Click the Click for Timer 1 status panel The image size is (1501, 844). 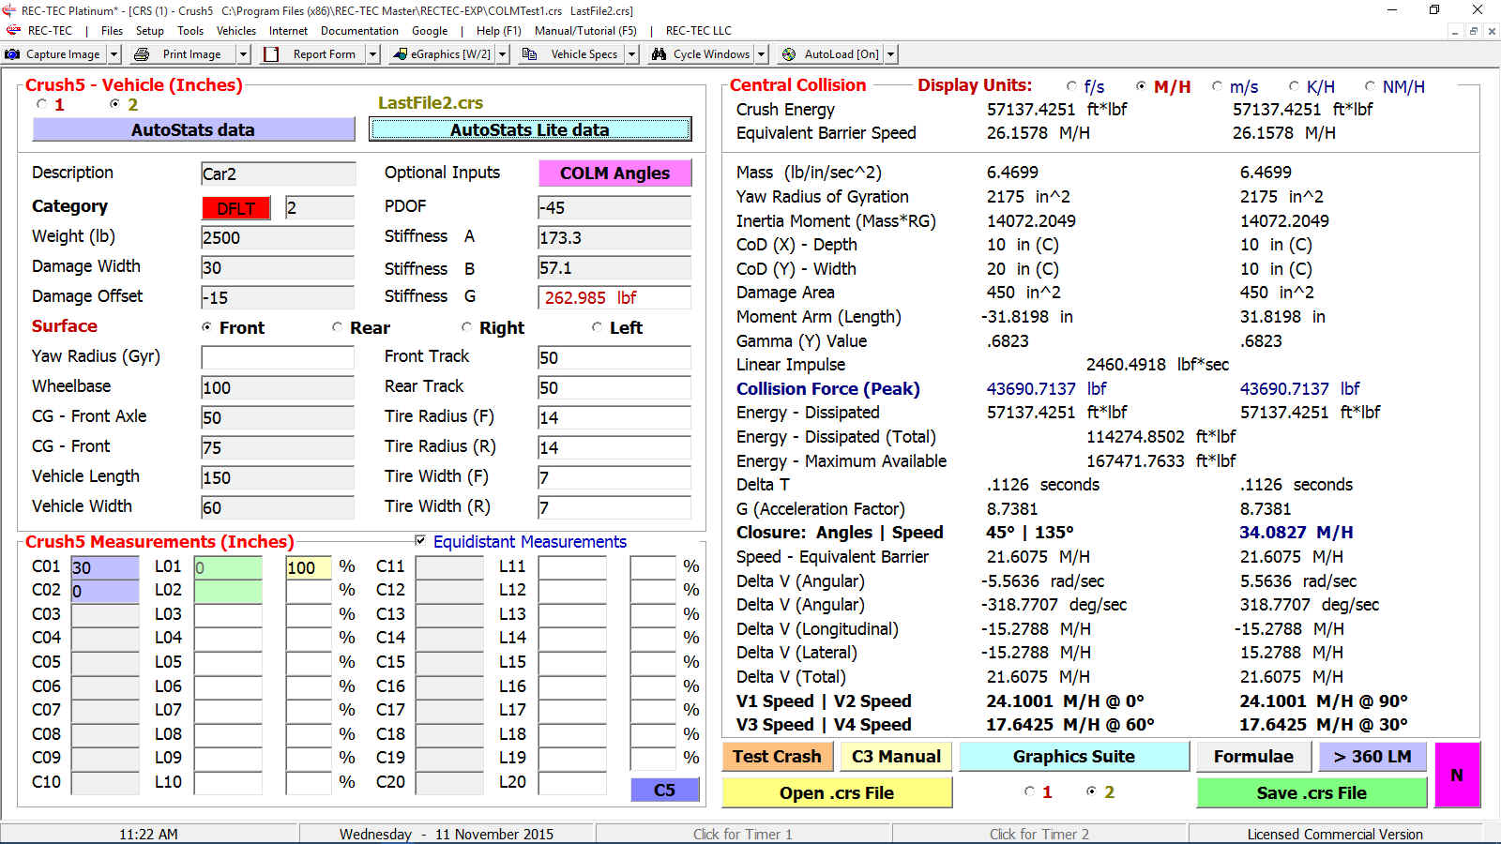pyautogui.click(x=743, y=834)
